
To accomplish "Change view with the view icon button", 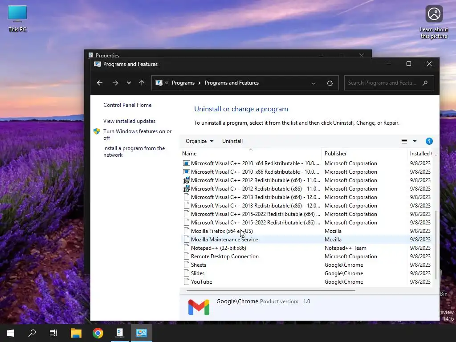I will [404, 141].
